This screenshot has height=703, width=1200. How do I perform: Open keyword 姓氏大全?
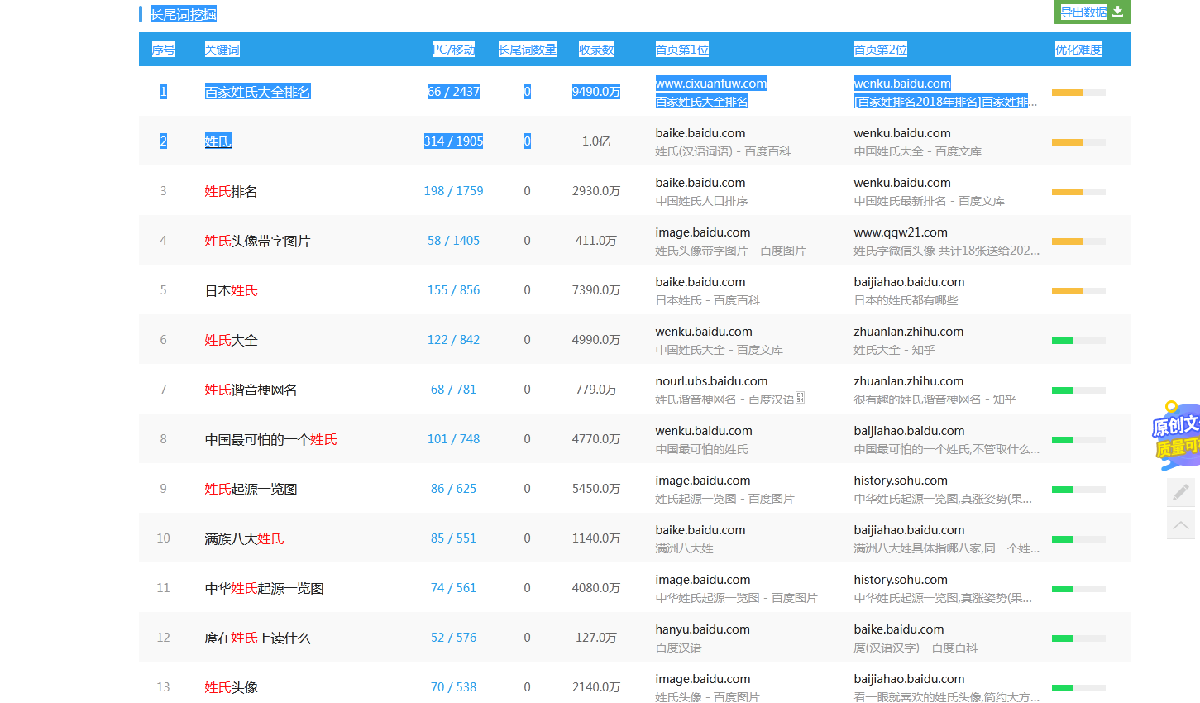point(231,340)
